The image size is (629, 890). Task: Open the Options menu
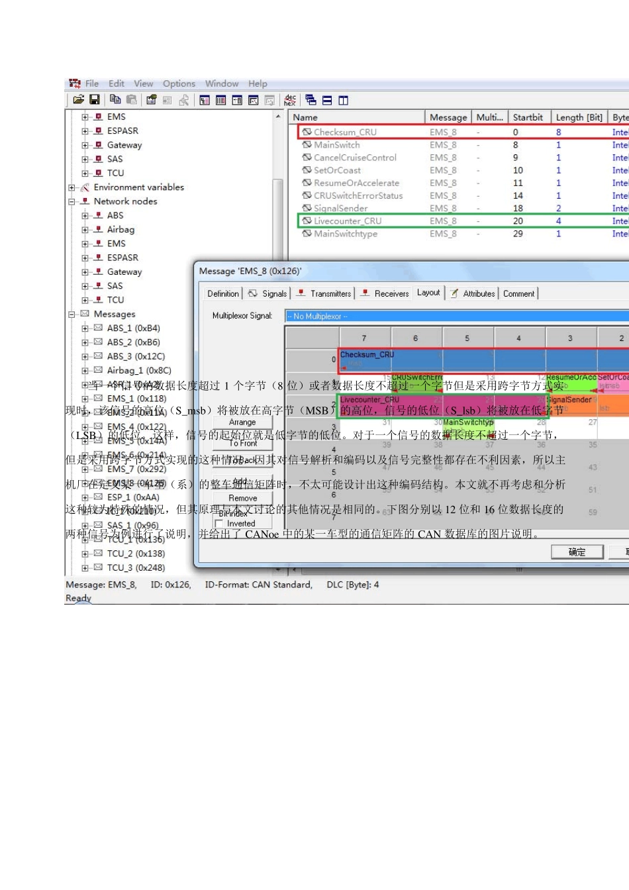coord(179,83)
